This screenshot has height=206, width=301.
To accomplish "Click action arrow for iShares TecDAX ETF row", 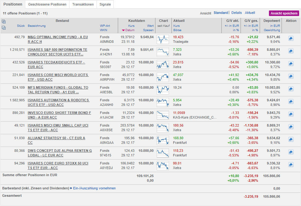I will [291, 64].
